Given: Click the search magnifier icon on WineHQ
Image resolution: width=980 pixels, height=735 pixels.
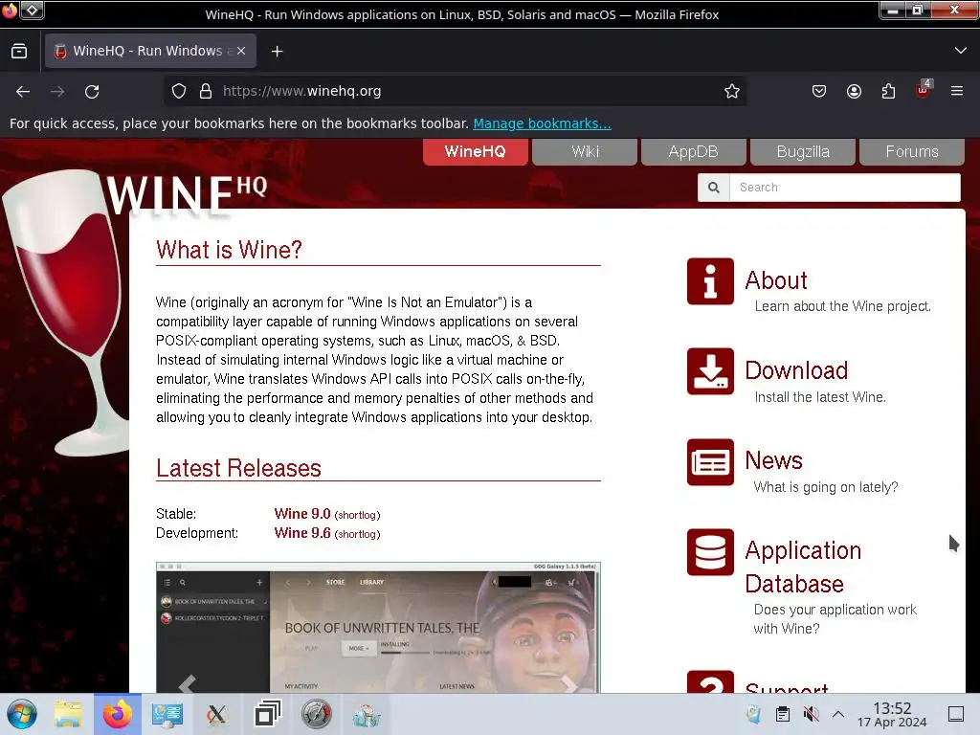Looking at the screenshot, I should click(714, 188).
